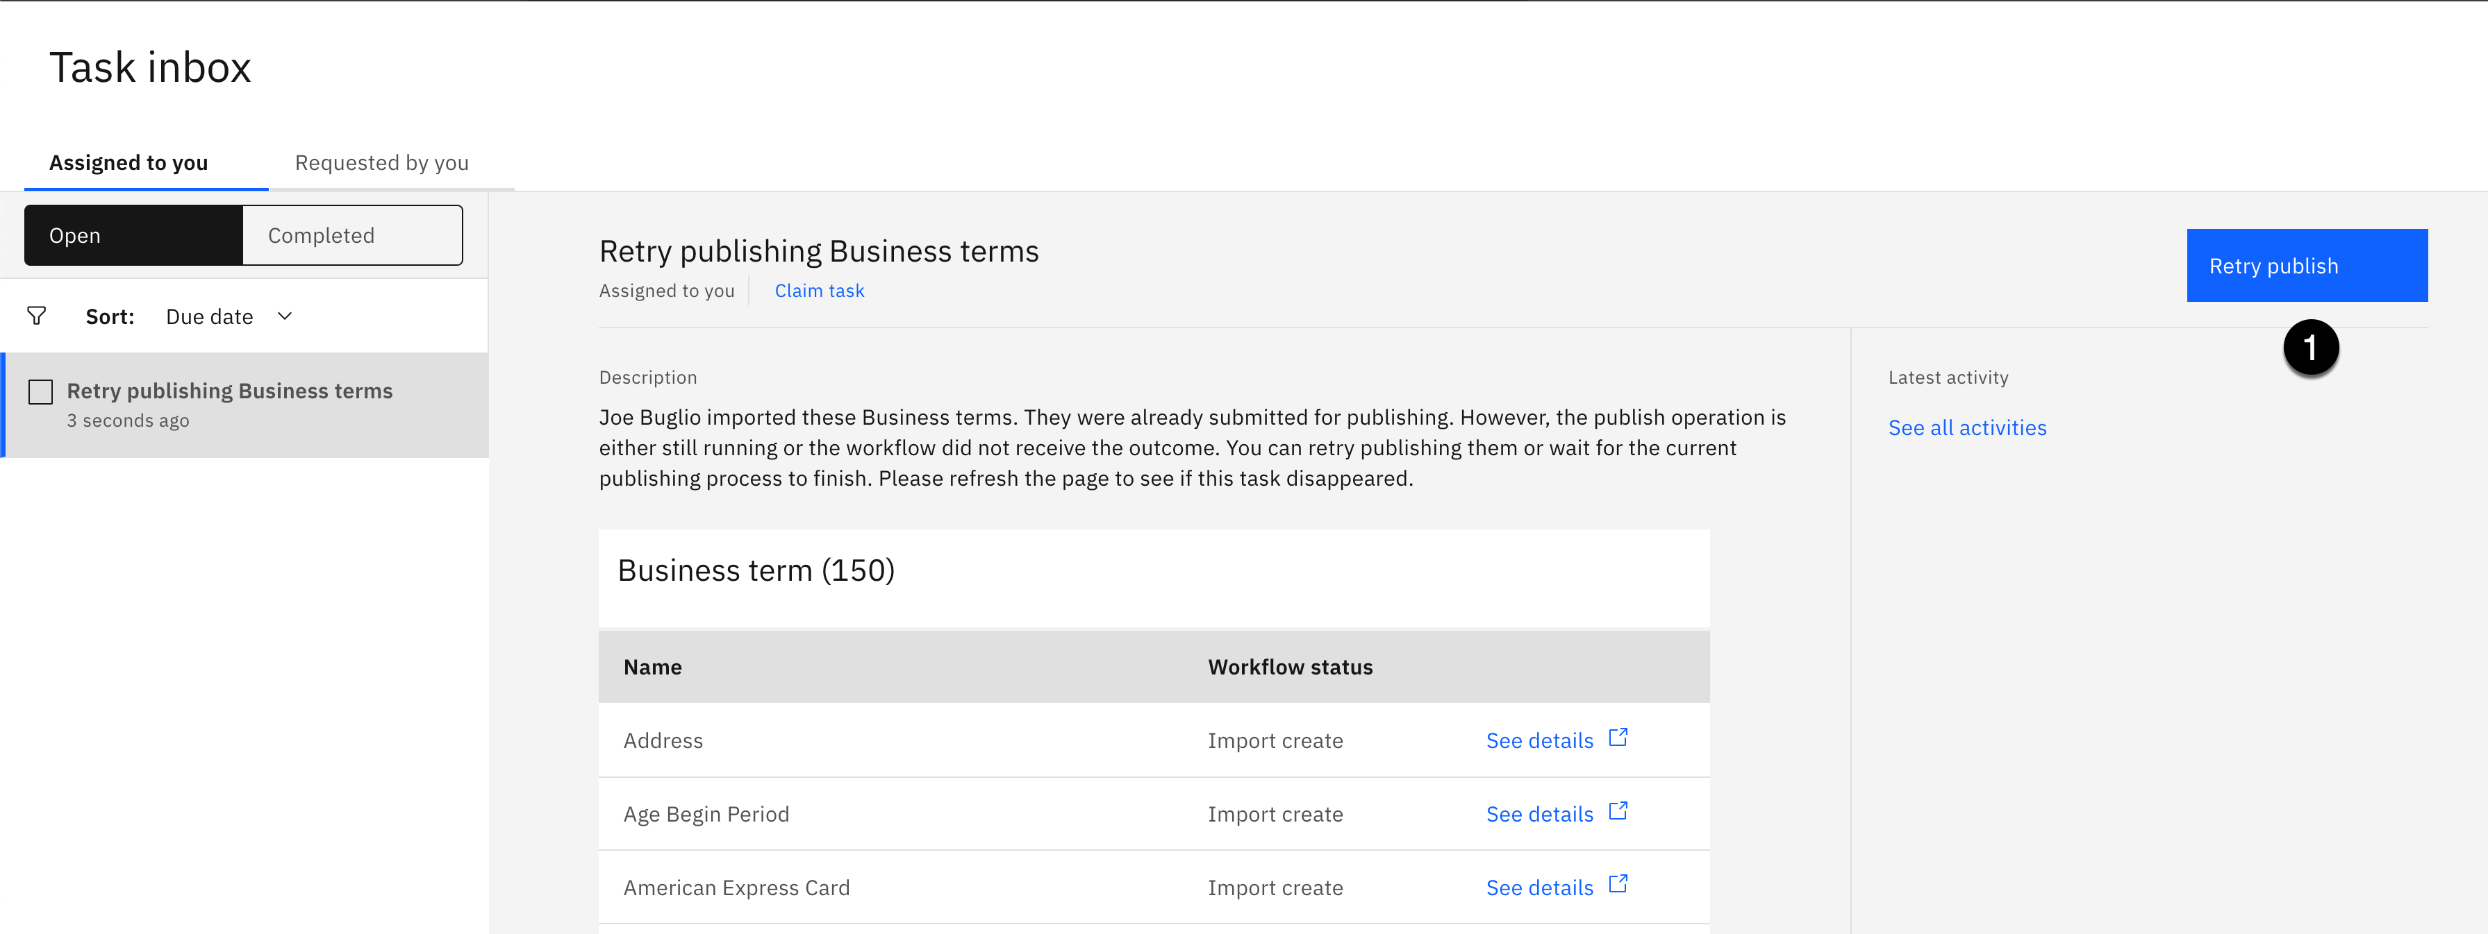2488x934 pixels.
Task: Open external link icon for American Express Card
Action: (x=1618, y=885)
